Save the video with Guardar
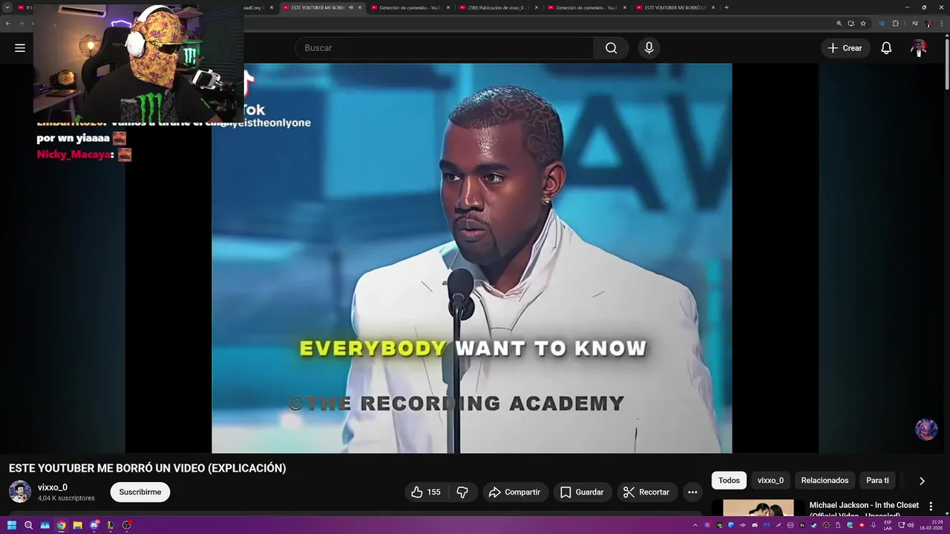The width and height of the screenshot is (950, 534). tap(582, 492)
